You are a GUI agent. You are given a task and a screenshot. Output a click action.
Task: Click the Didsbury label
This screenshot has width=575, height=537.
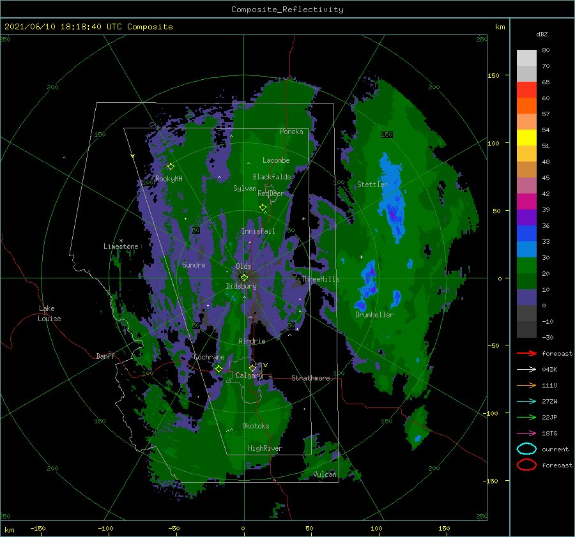[241, 286]
